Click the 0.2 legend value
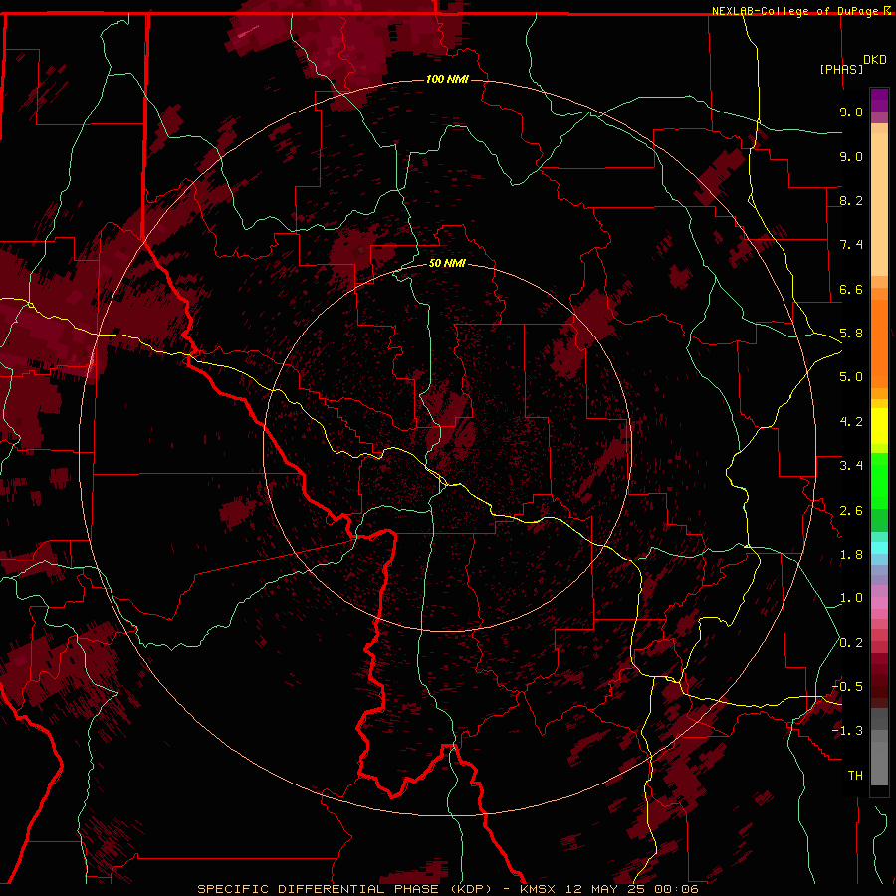The height and width of the screenshot is (896, 896). (x=851, y=643)
